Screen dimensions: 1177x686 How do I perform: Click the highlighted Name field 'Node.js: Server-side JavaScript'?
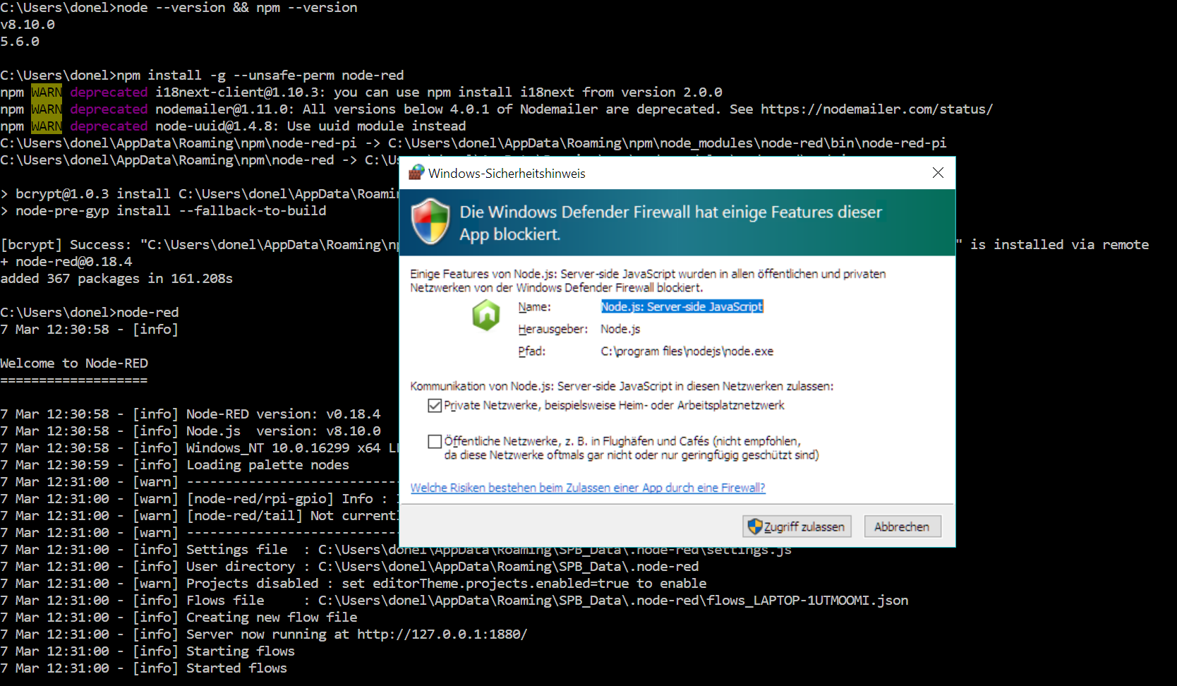click(x=682, y=306)
